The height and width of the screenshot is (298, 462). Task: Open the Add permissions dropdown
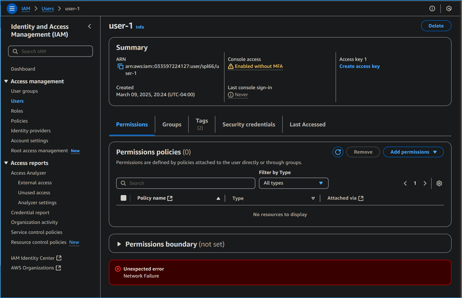[413, 152]
